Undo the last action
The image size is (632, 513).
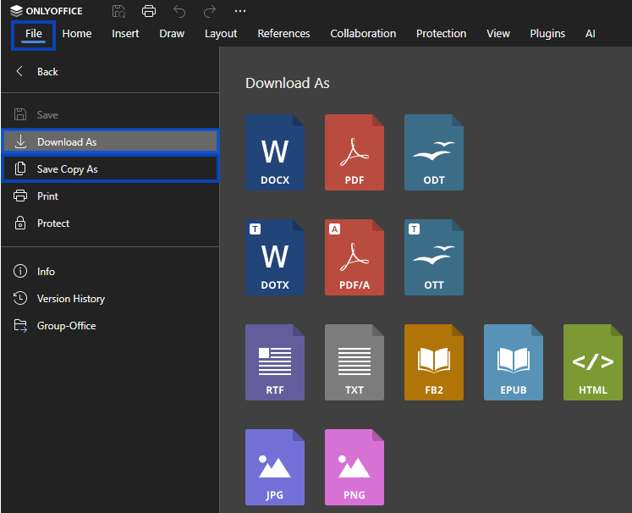pos(179,11)
